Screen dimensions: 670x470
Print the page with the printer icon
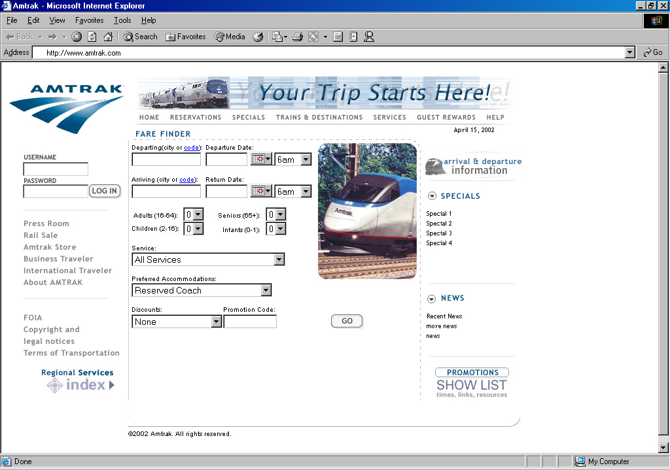coord(298,37)
